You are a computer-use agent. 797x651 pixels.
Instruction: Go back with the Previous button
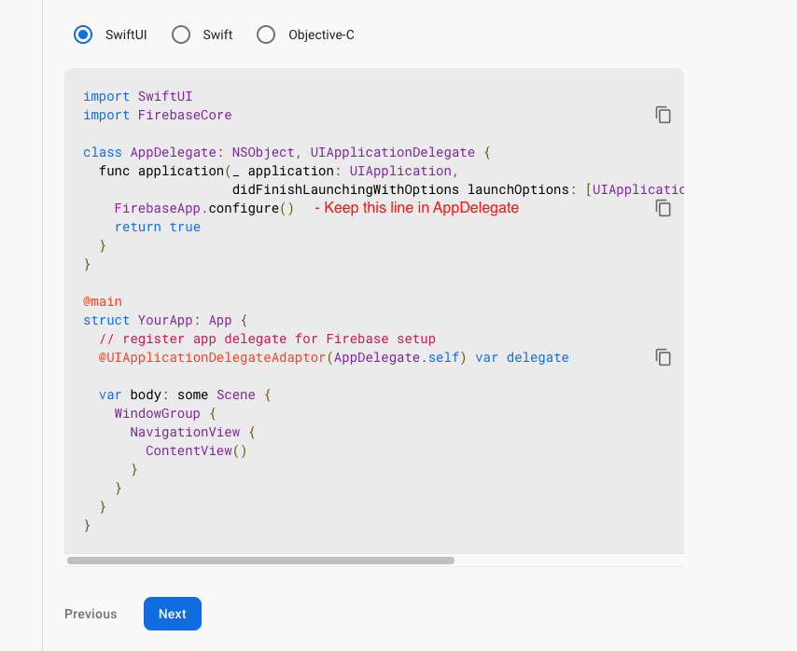(91, 614)
